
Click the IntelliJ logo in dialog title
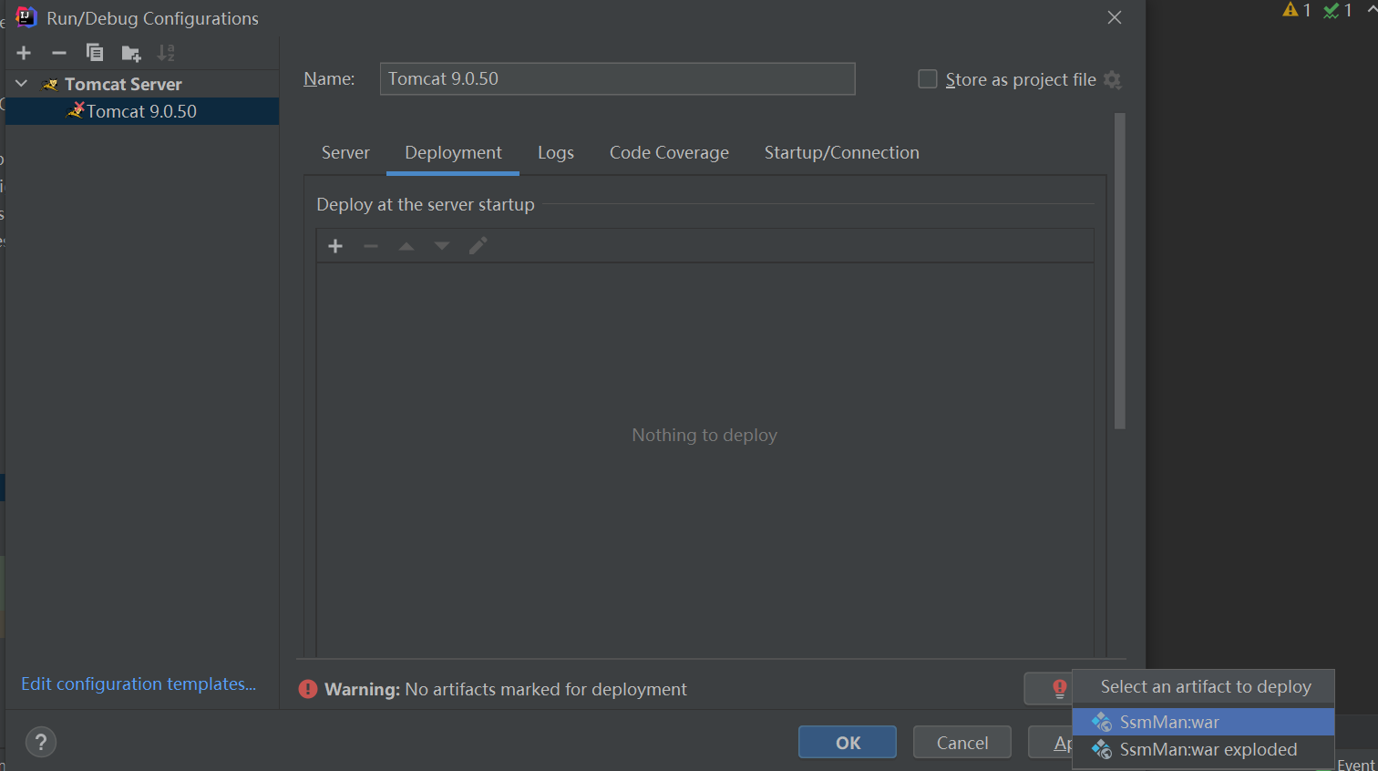26,17
